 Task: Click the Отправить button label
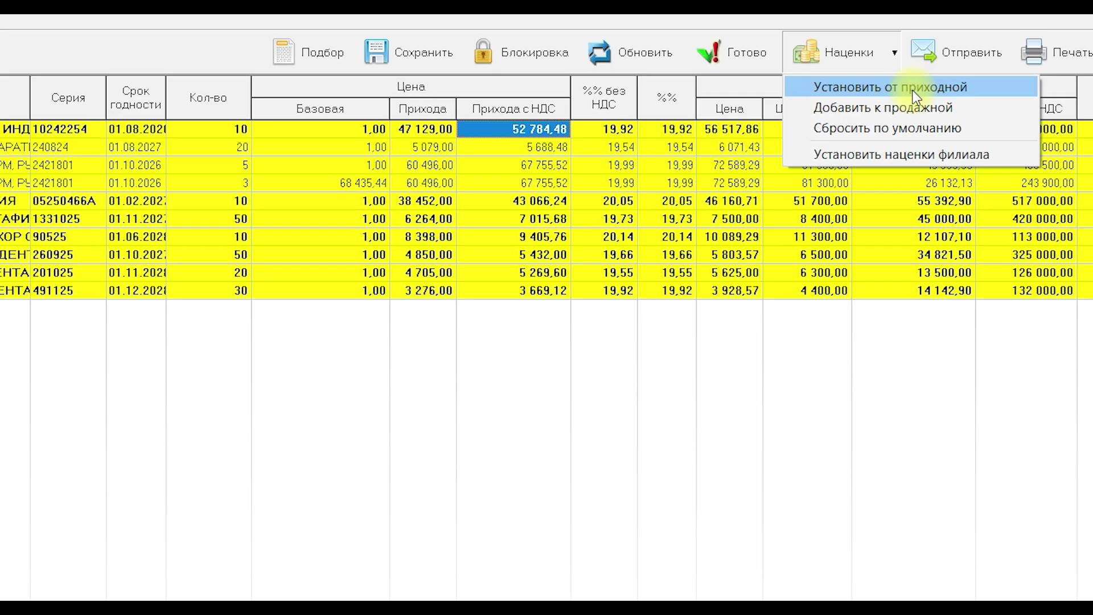click(x=972, y=52)
